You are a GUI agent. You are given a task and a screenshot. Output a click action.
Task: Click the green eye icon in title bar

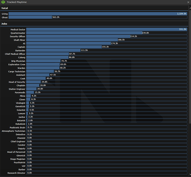point(3,2)
